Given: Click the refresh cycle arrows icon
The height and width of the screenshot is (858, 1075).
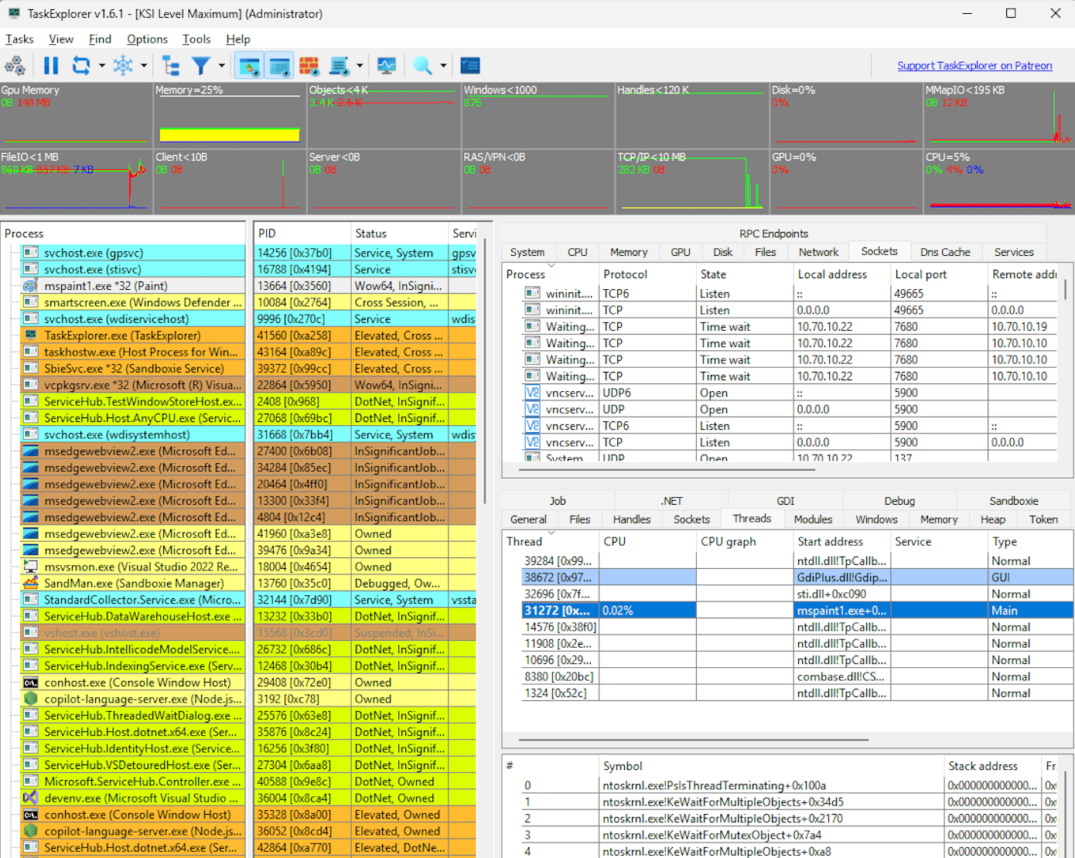Looking at the screenshot, I should tap(80, 66).
